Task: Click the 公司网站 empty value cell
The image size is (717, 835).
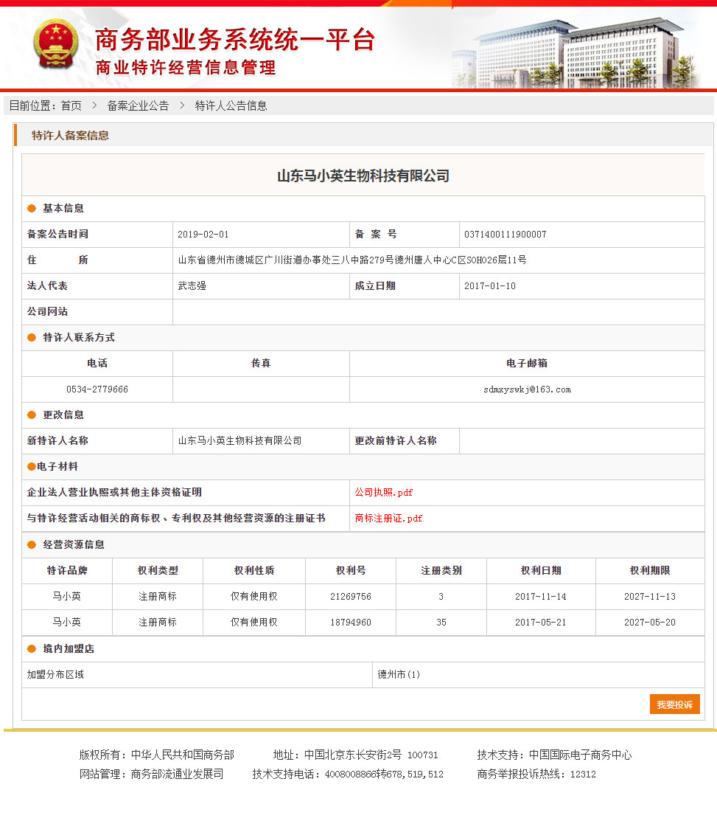Action: pyautogui.click(x=438, y=311)
